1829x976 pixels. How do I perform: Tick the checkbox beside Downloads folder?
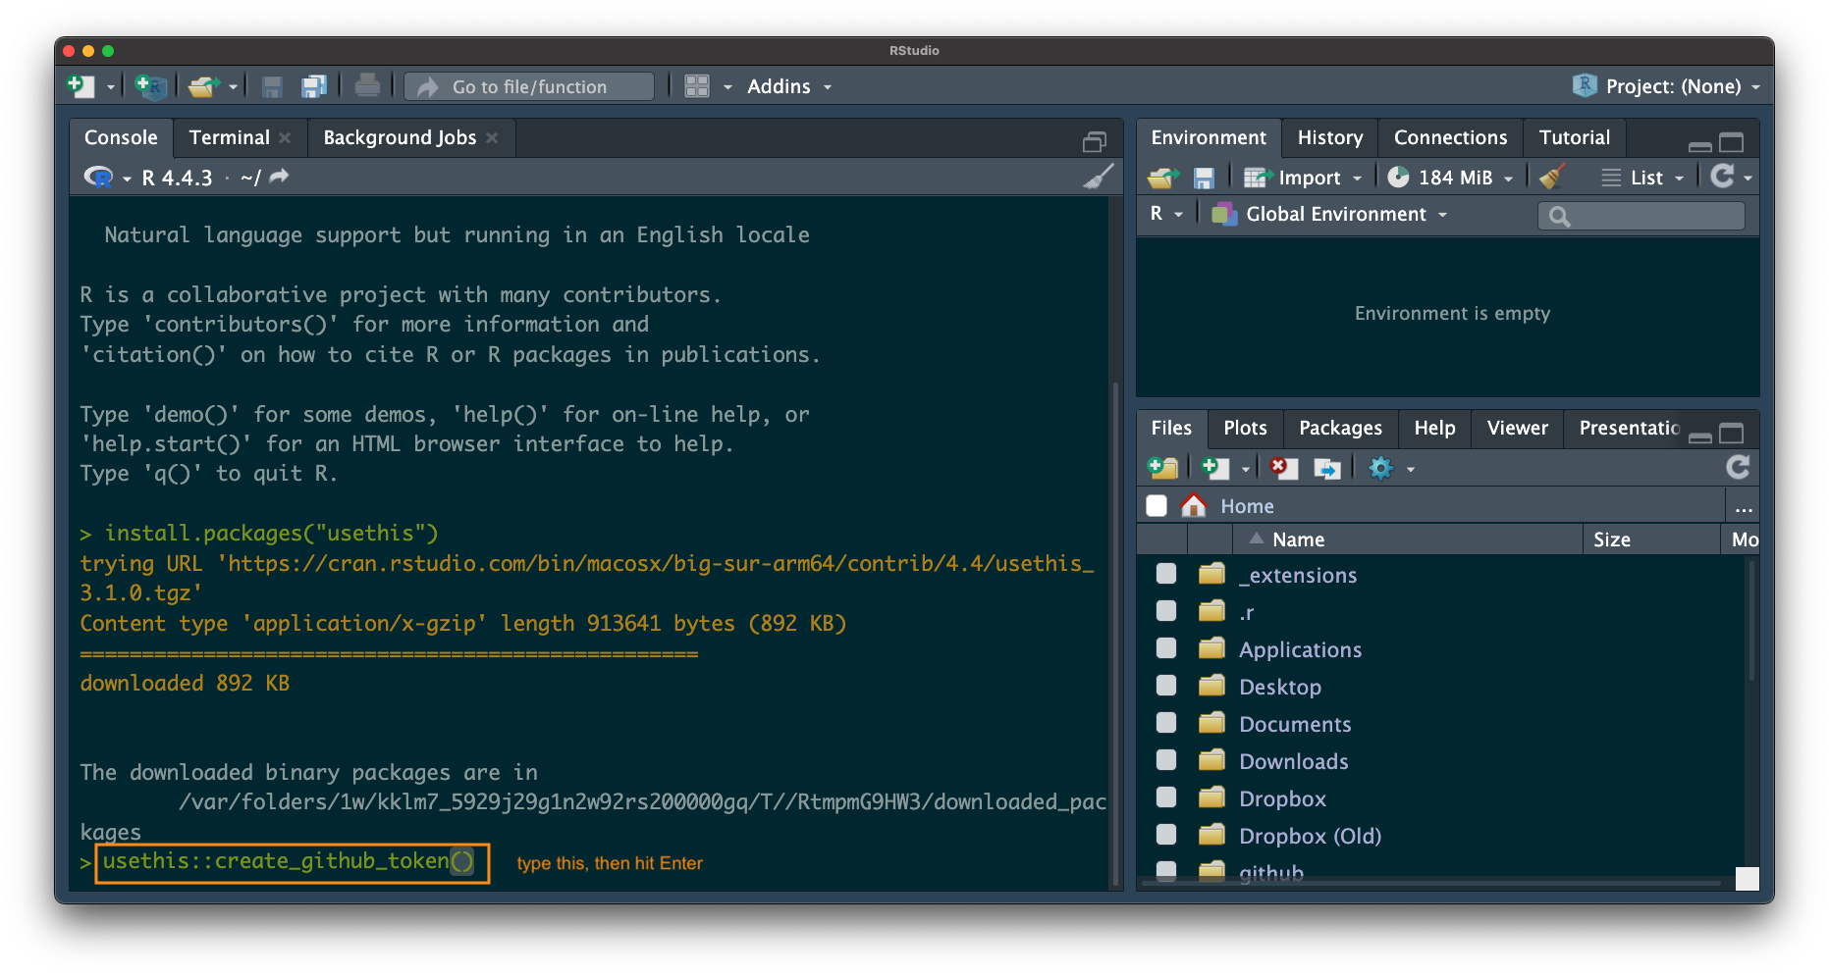1166,761
